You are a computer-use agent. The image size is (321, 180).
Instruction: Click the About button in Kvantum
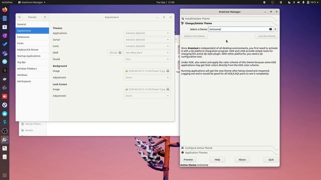242,159
